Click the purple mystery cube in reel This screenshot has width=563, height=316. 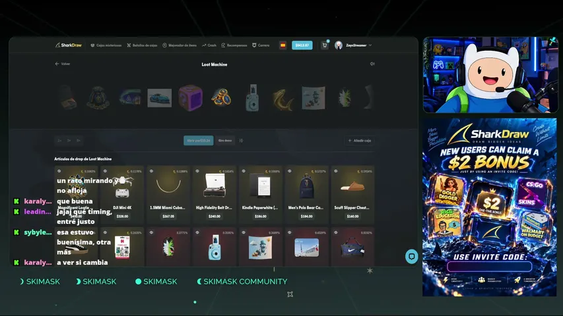(x=190, y=97)
